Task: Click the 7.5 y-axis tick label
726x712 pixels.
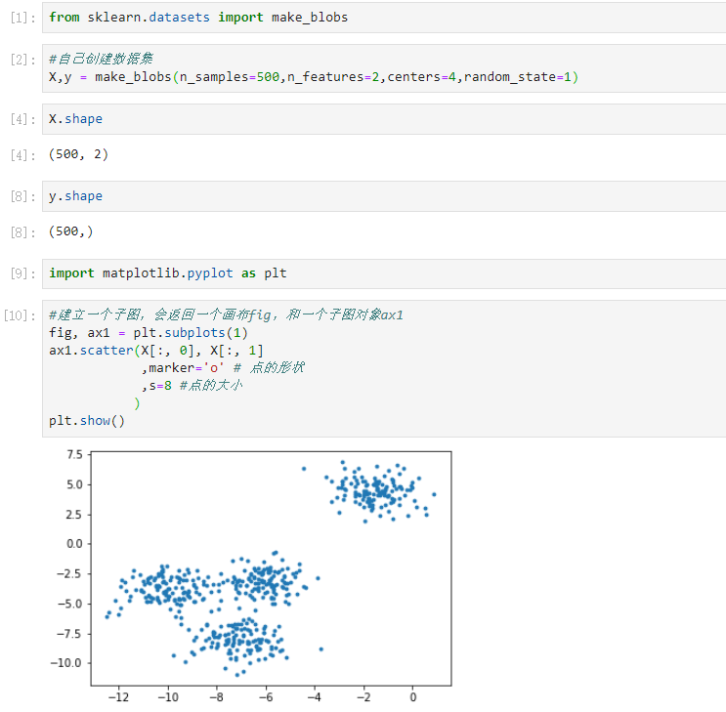Action: pos(74,454)
